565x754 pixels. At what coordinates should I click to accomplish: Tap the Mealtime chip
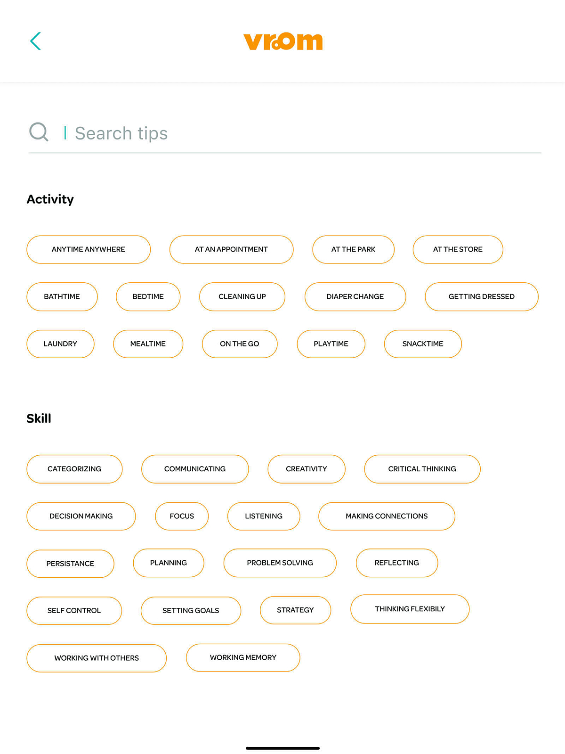pyautogui.click(x=148, y=344)
